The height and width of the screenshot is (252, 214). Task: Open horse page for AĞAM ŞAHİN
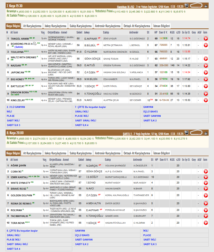coord(18,166)
